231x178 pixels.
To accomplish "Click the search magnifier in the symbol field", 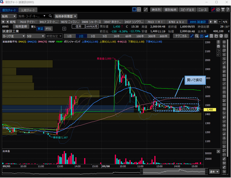I will (50, 16).
